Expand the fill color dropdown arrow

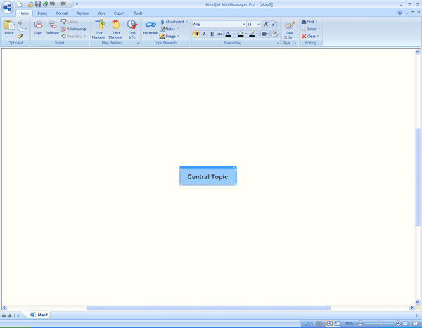(x=246, y=34)
